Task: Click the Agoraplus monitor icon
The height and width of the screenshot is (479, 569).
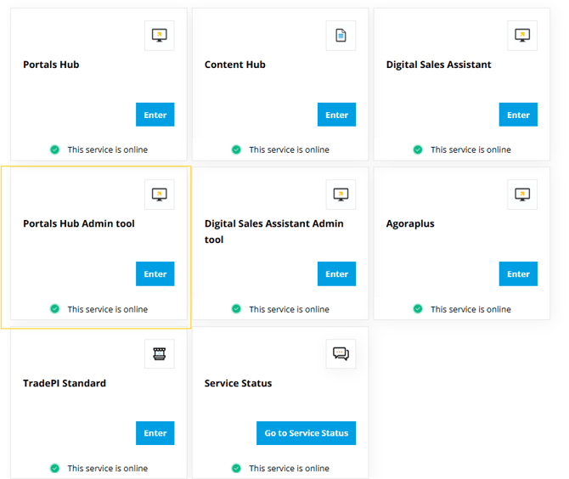Action: pos(522,194)
